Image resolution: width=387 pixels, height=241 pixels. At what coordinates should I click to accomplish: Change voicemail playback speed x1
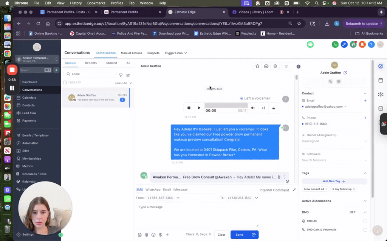pyautogui.click(x=263, y=108)
